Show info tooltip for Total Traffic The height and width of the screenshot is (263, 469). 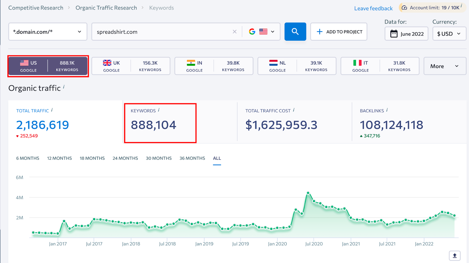(x=52, y=110)
